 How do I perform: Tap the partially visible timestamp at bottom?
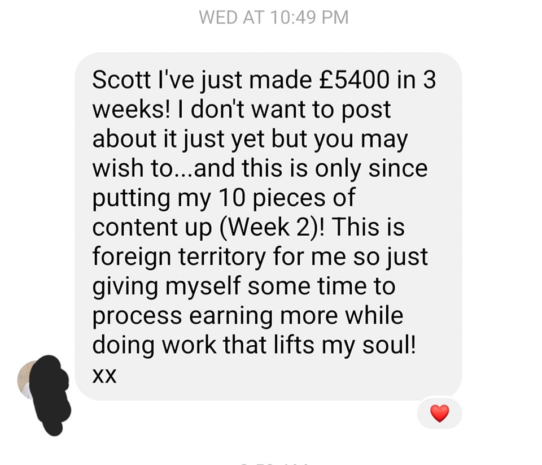click(x=274, y=463)
